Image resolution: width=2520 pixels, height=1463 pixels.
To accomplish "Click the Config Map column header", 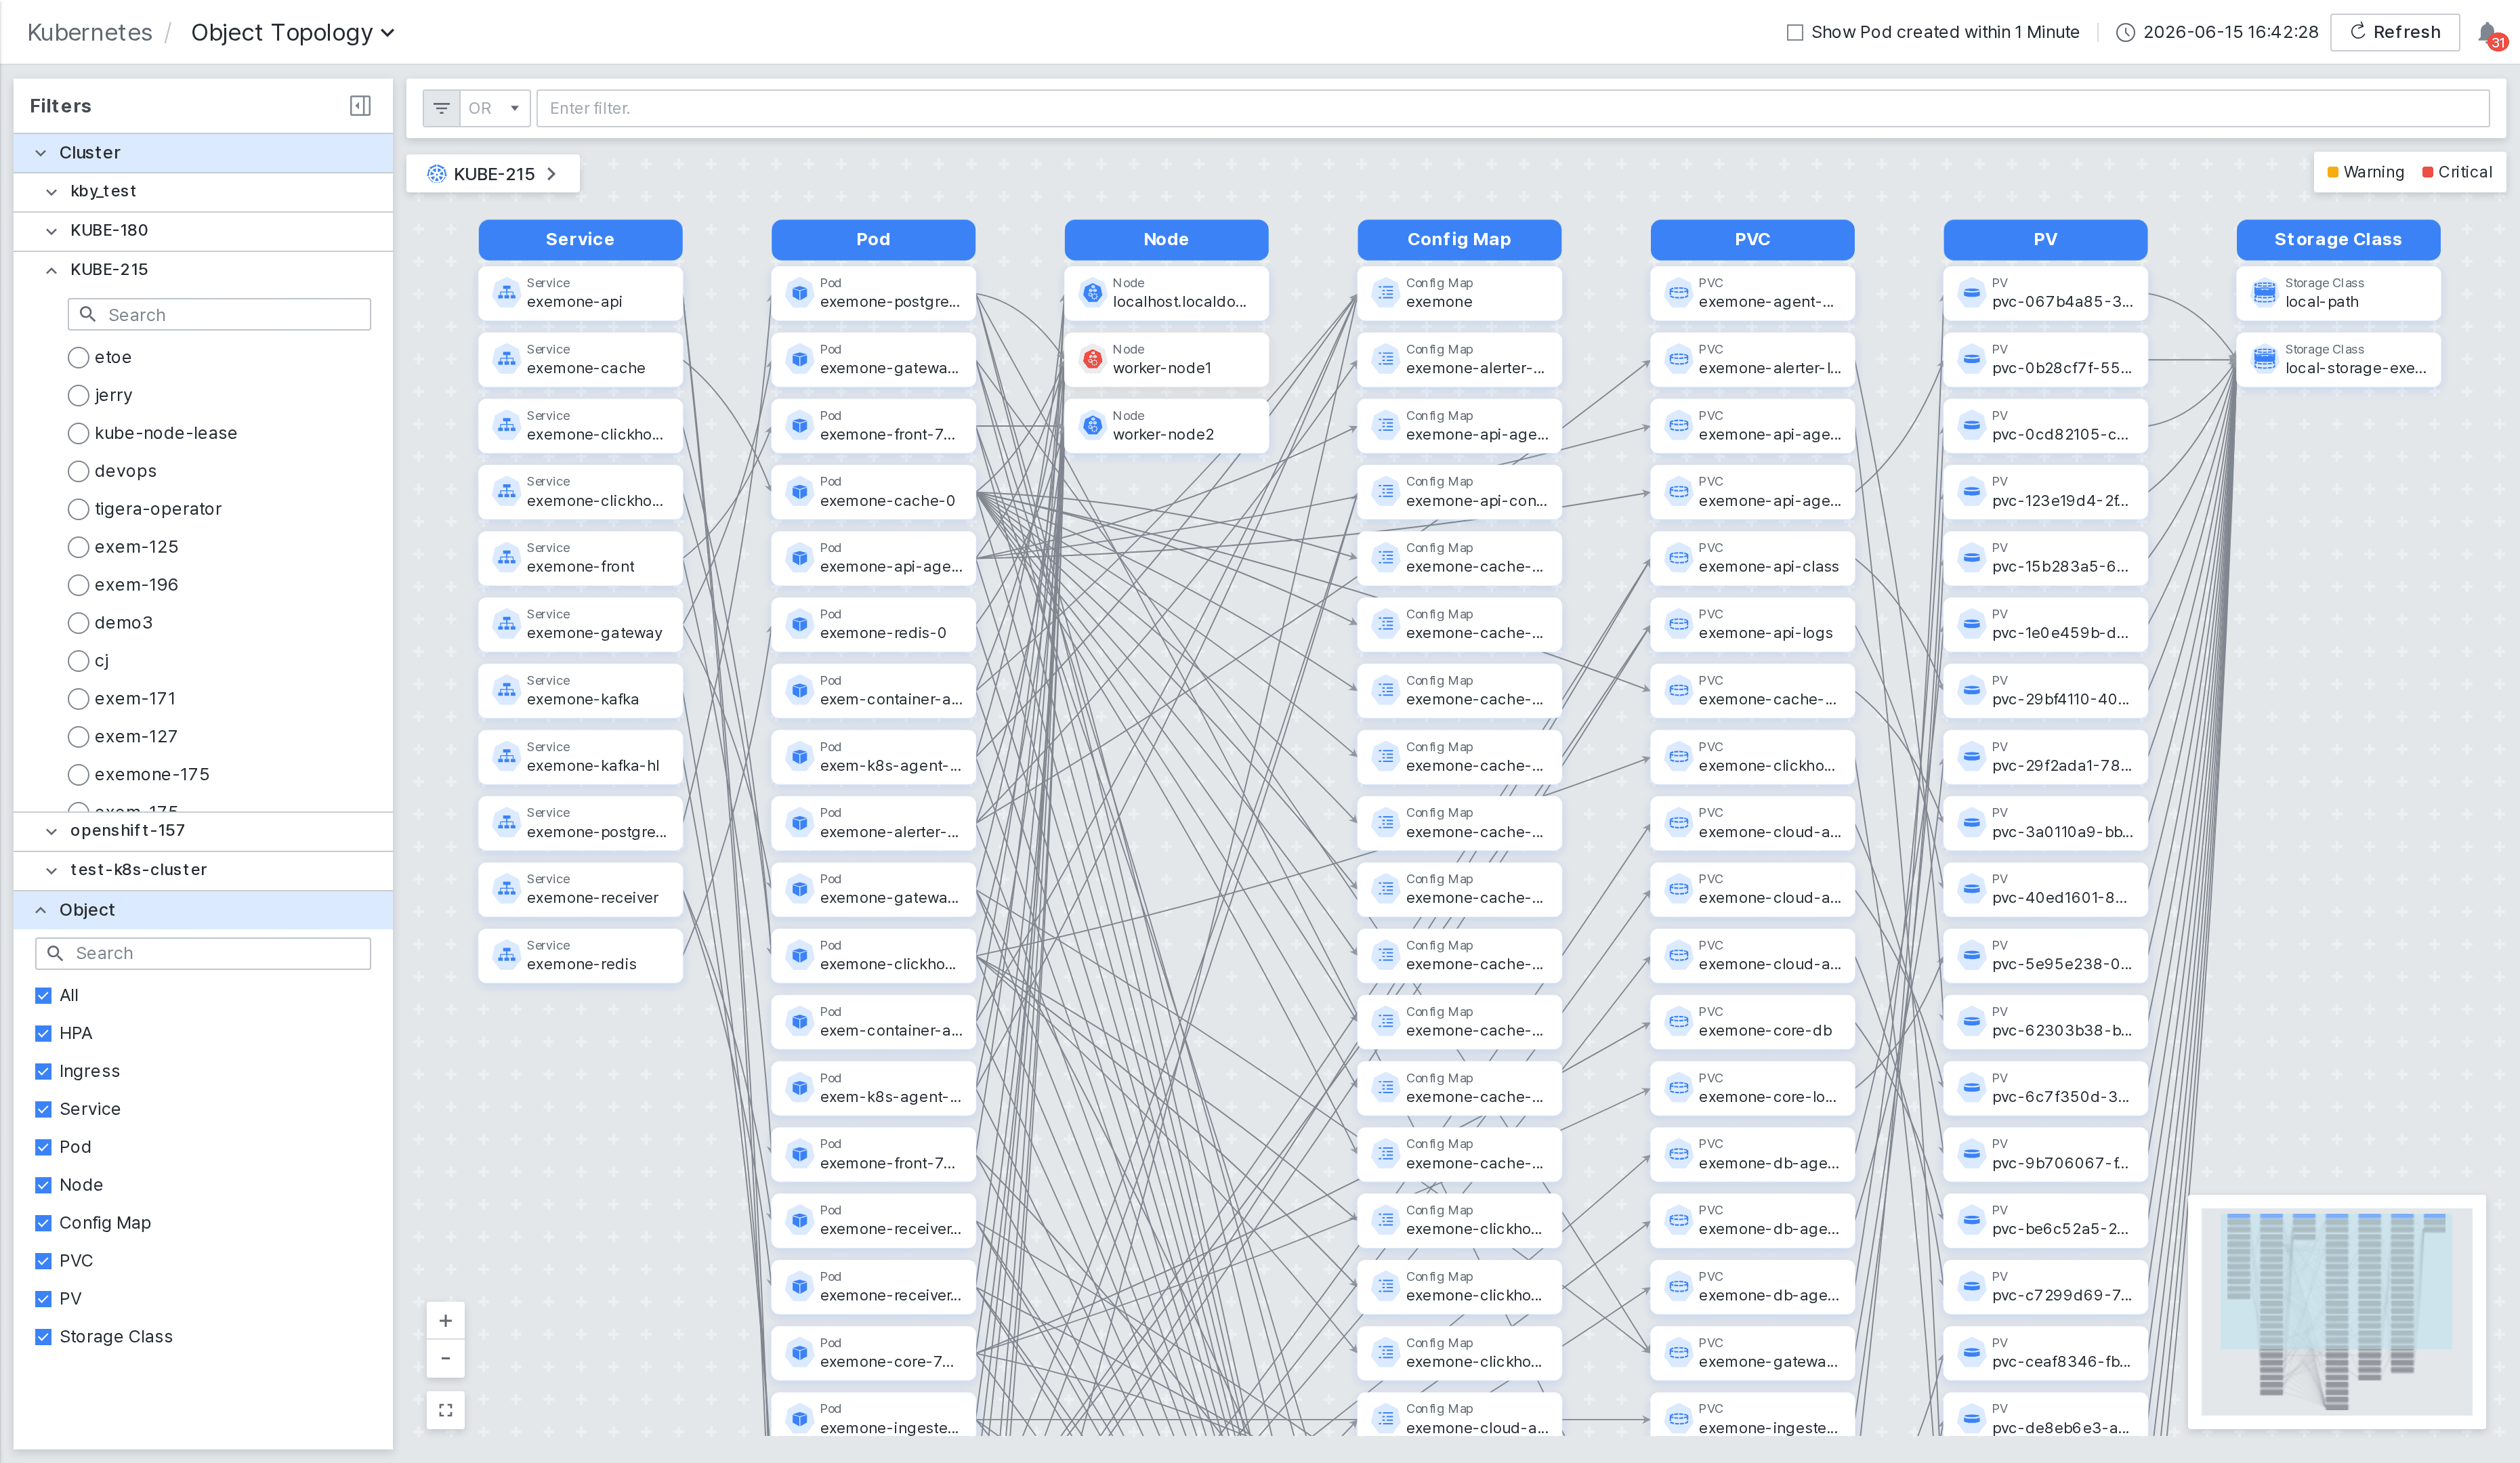I will click(1459, 239).
